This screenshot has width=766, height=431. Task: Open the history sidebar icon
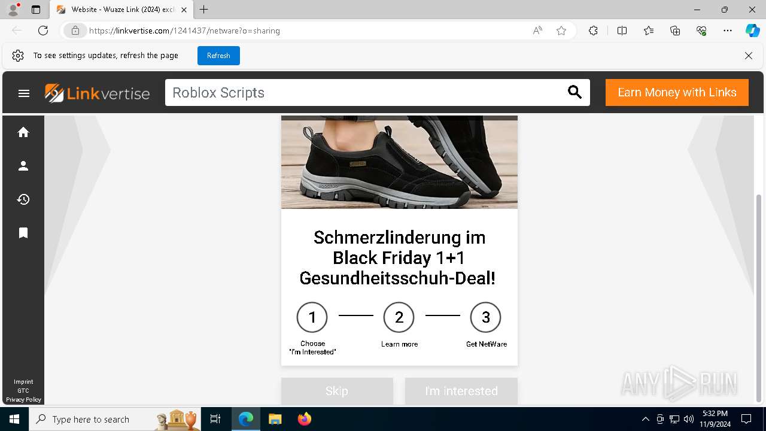click(23, 199)
